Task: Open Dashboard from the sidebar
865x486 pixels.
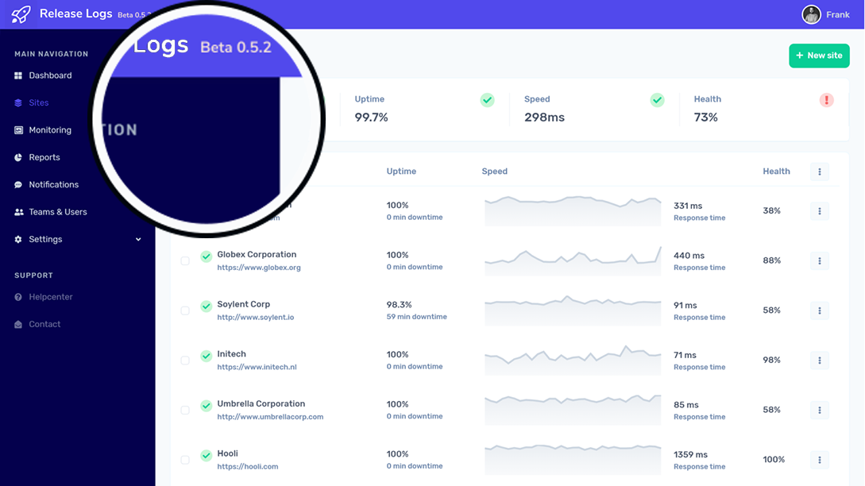Action: tap(50, 75)
